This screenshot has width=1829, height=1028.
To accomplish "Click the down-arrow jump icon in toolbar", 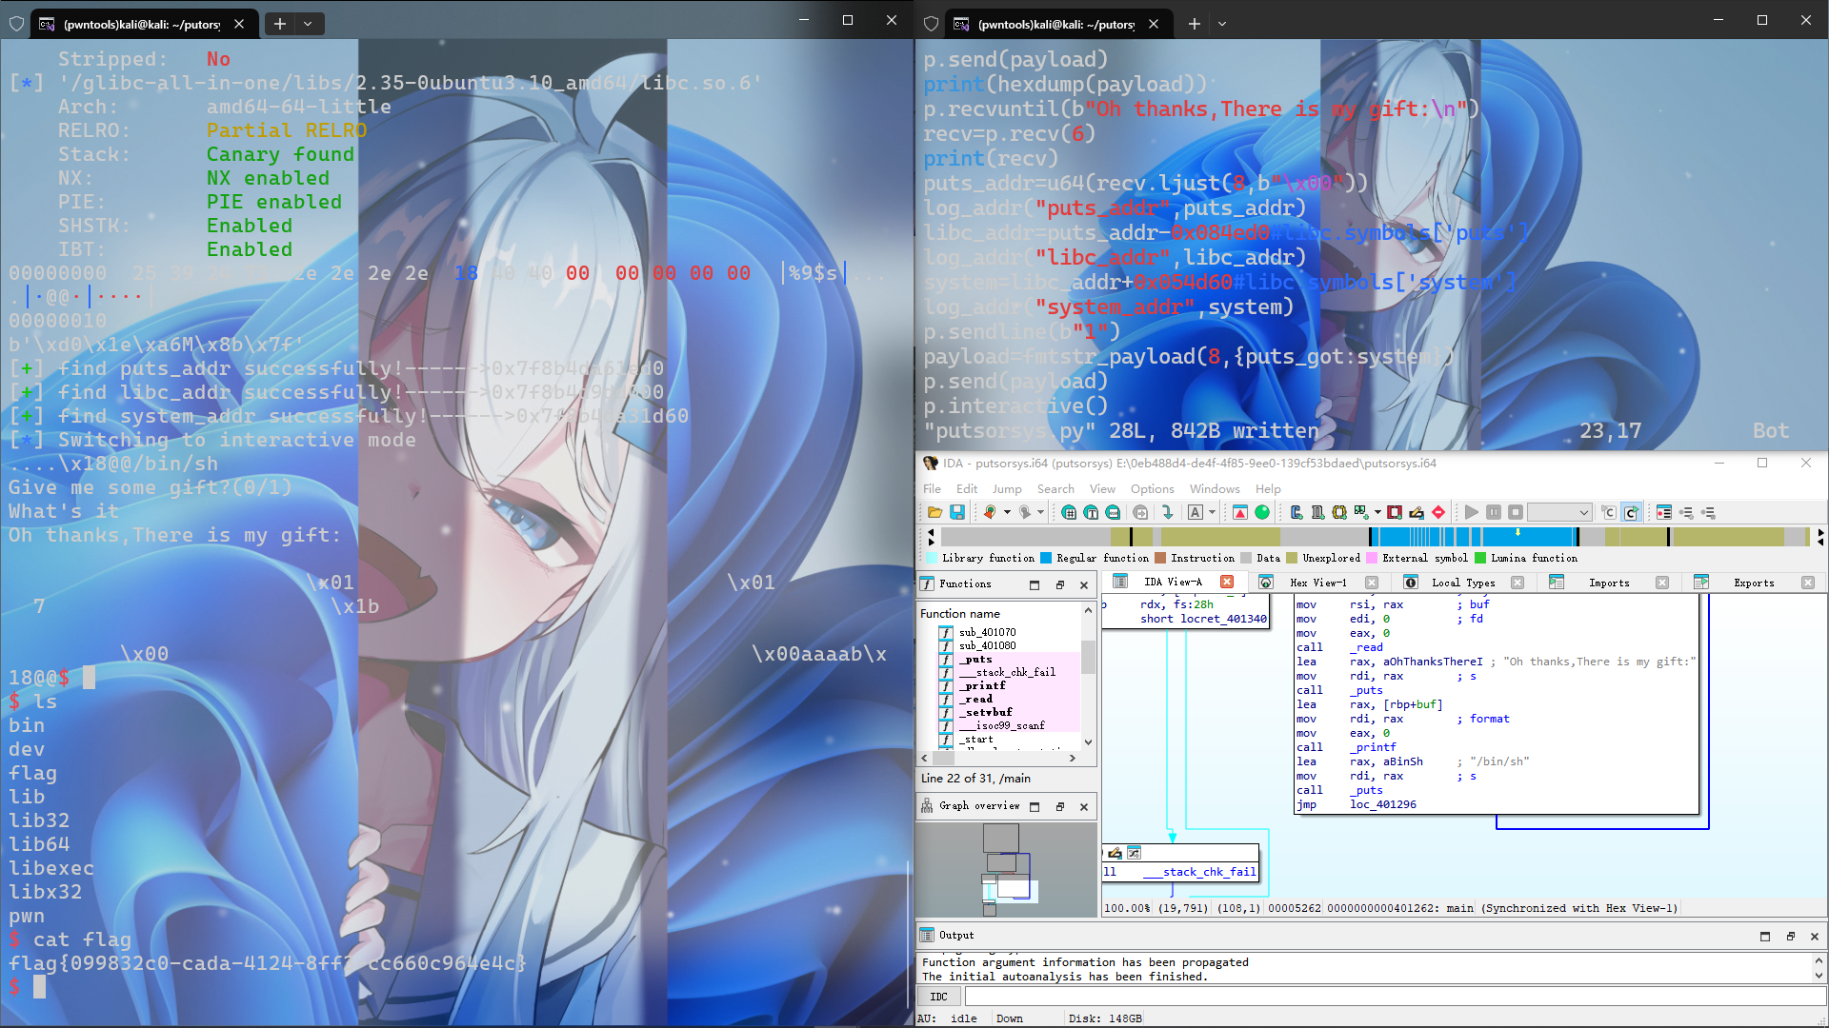I will point(1168,512).
